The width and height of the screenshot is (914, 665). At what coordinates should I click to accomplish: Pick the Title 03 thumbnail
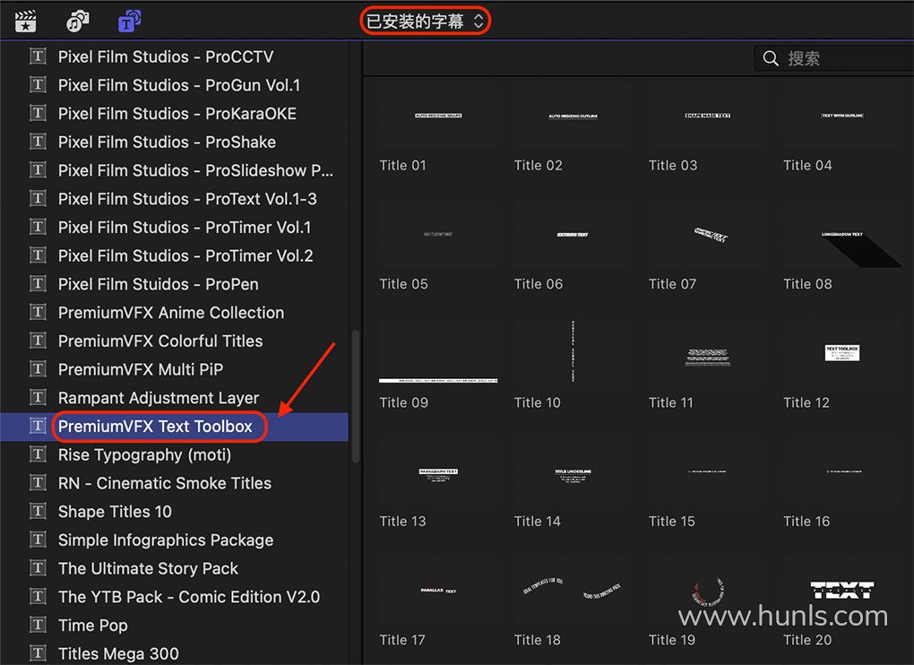tap(708, 116)
